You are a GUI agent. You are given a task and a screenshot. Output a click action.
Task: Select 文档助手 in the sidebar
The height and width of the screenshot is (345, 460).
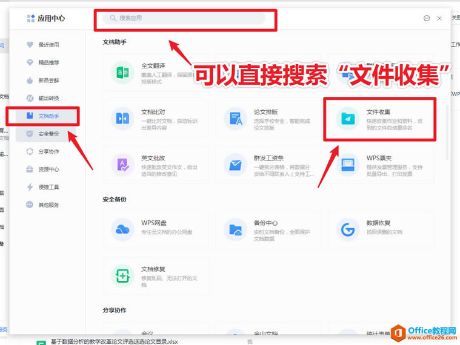tap(48, 116)
